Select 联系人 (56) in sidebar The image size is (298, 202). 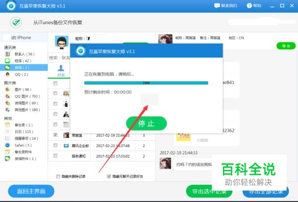point(24,54)
